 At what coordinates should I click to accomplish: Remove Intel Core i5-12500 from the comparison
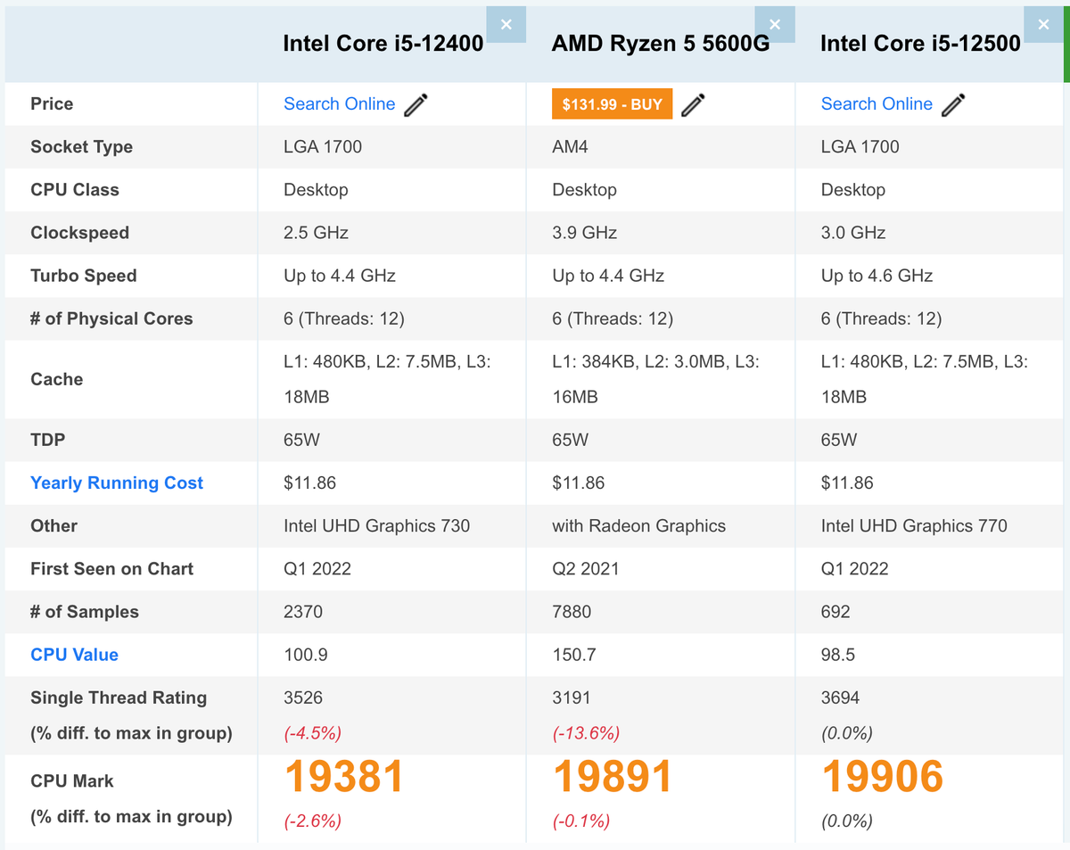[1043, 24]
